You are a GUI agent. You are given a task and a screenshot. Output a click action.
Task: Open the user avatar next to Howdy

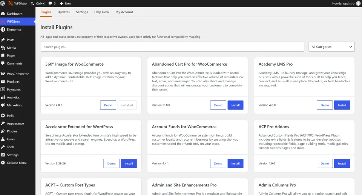[358, 3]
